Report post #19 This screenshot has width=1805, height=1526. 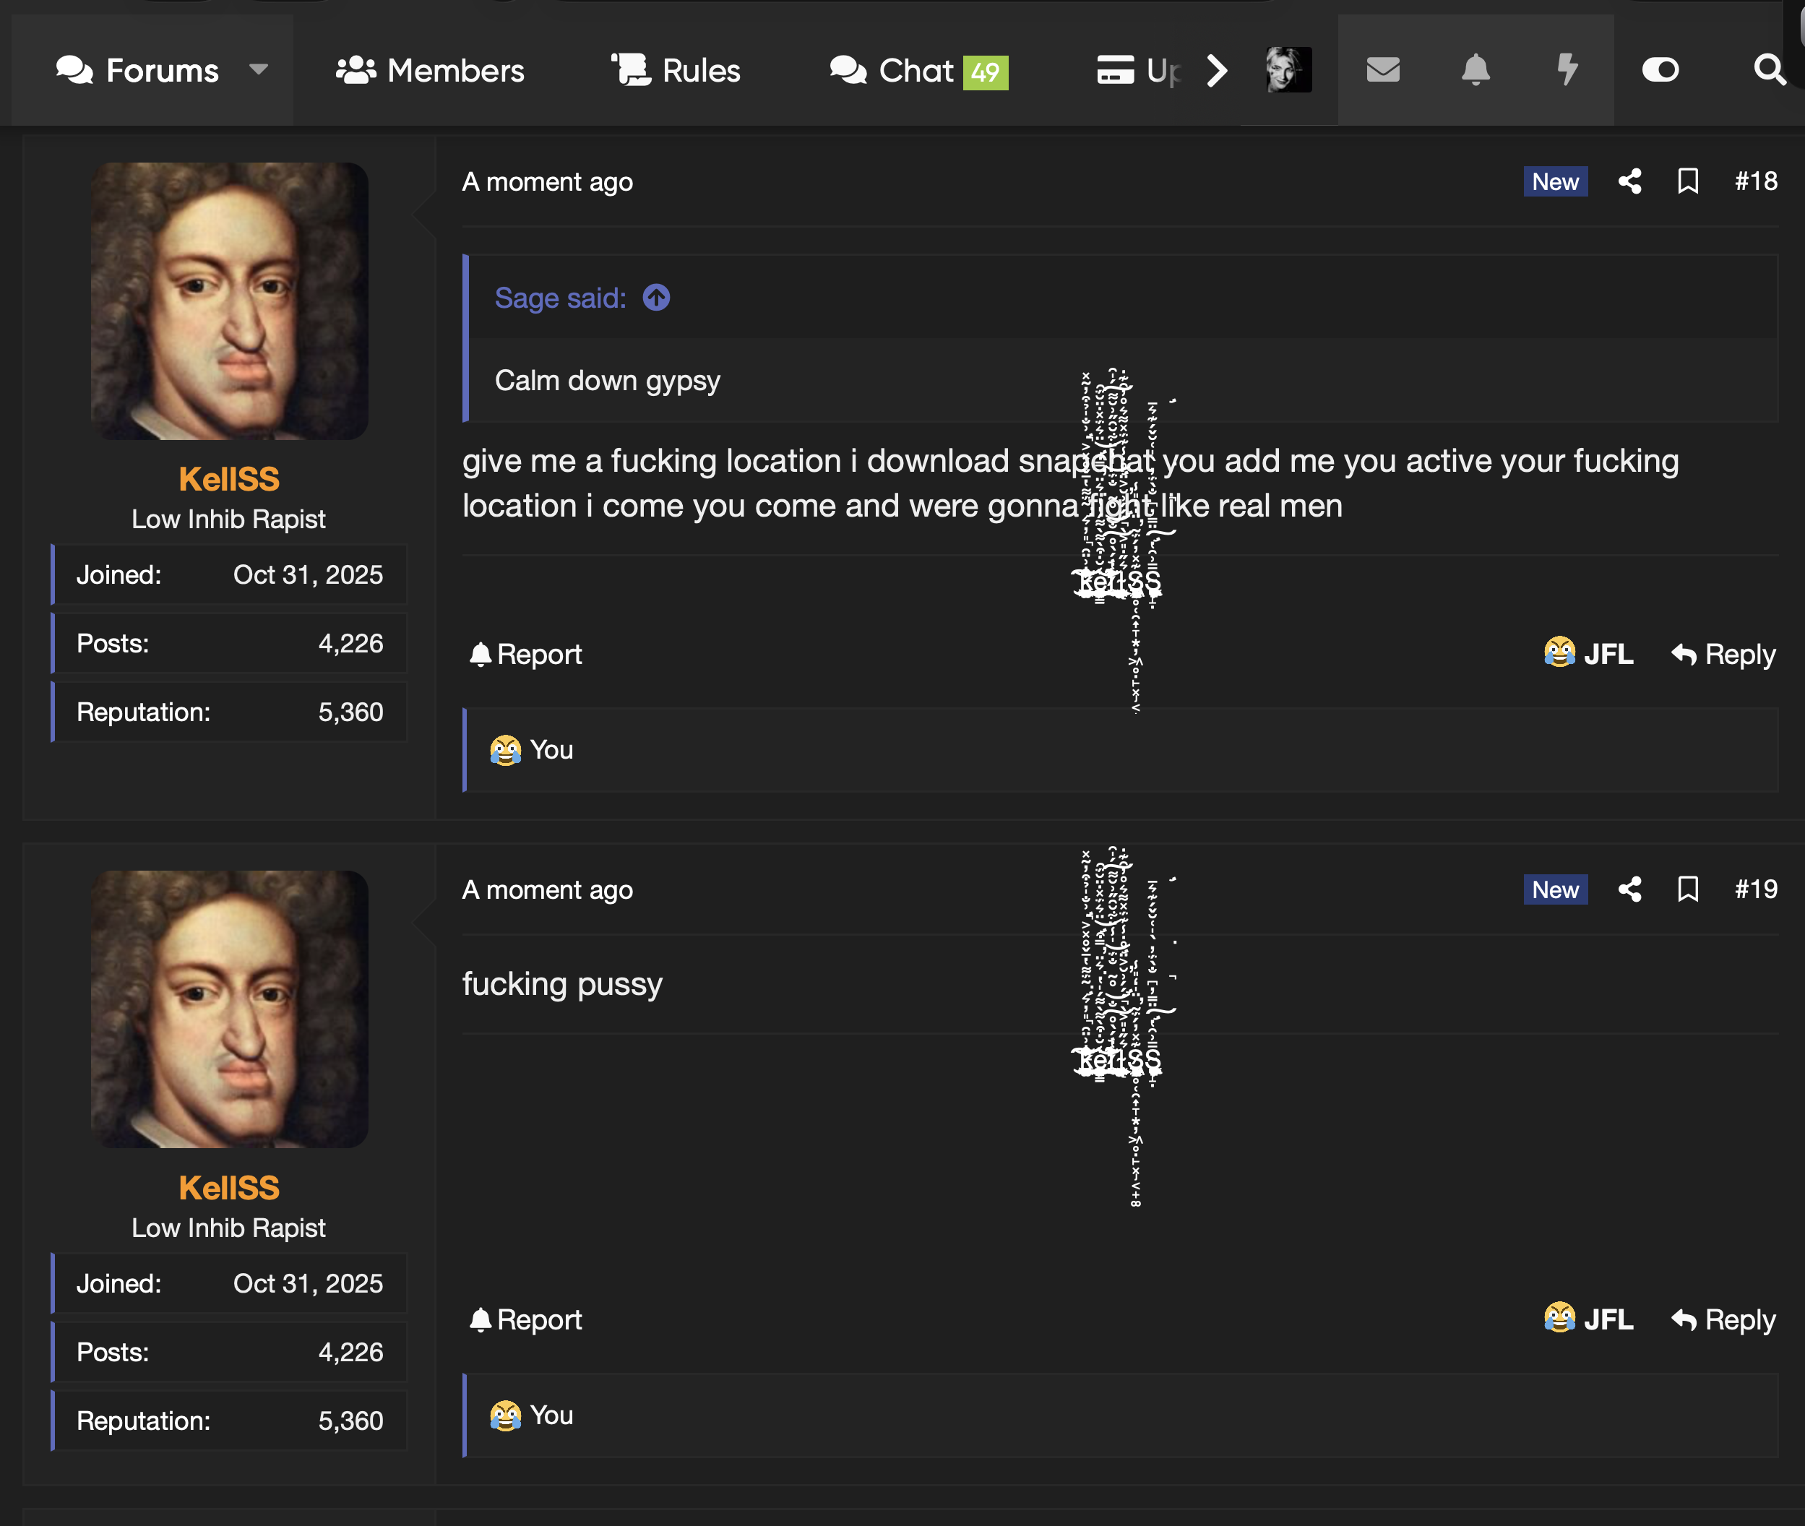coord(525,1319)
